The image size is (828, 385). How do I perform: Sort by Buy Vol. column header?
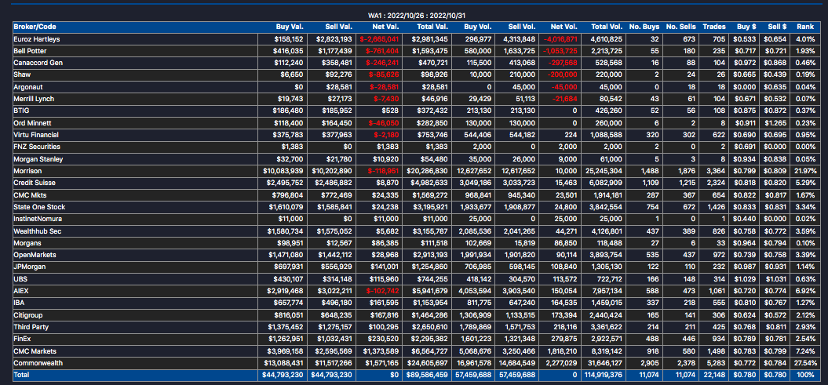coord(478,27)
